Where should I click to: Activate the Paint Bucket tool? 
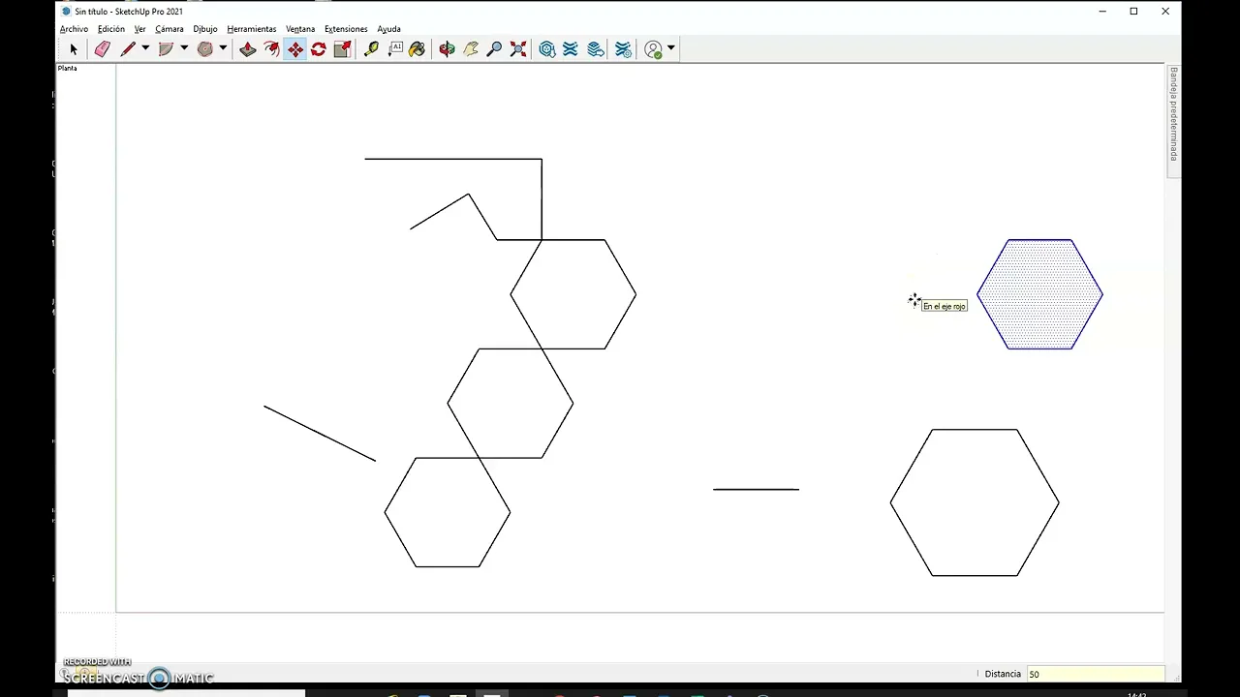tap(418, 49)
